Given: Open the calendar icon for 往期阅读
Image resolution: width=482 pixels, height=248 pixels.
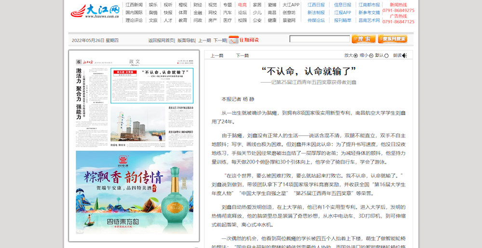Looking at the screenshot, I should pyautogui.click(x=233, y=39).
